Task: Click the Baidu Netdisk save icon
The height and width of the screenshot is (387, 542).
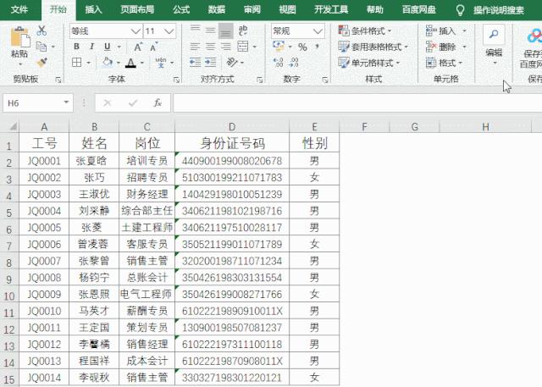Action: pyautogui.click(x=534, y=36)
